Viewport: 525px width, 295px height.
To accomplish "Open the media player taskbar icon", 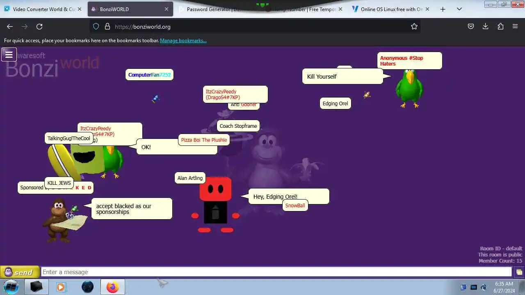I will point(61,287).
